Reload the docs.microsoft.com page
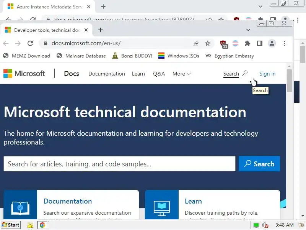Image resolution: width=306 pixels, height=230 pixels. [x=30, y=43]
